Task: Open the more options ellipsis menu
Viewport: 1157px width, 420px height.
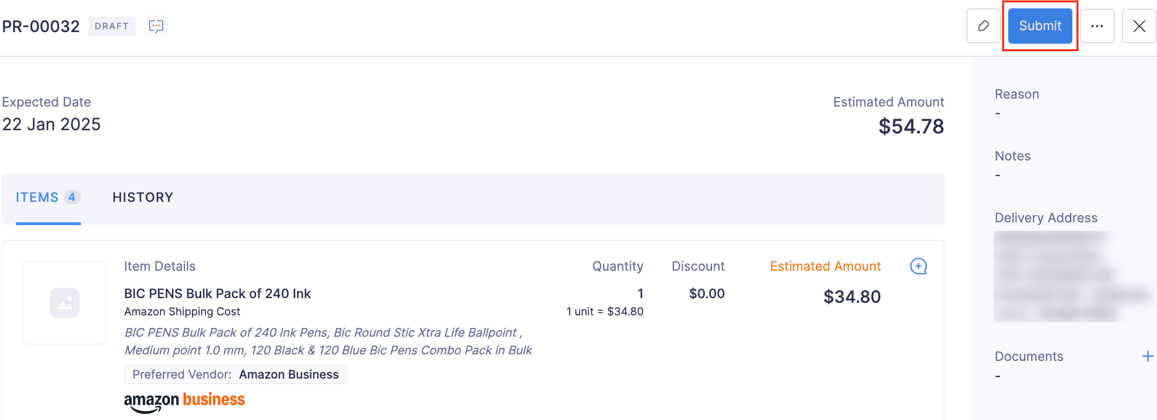Action: point(1097,26)
